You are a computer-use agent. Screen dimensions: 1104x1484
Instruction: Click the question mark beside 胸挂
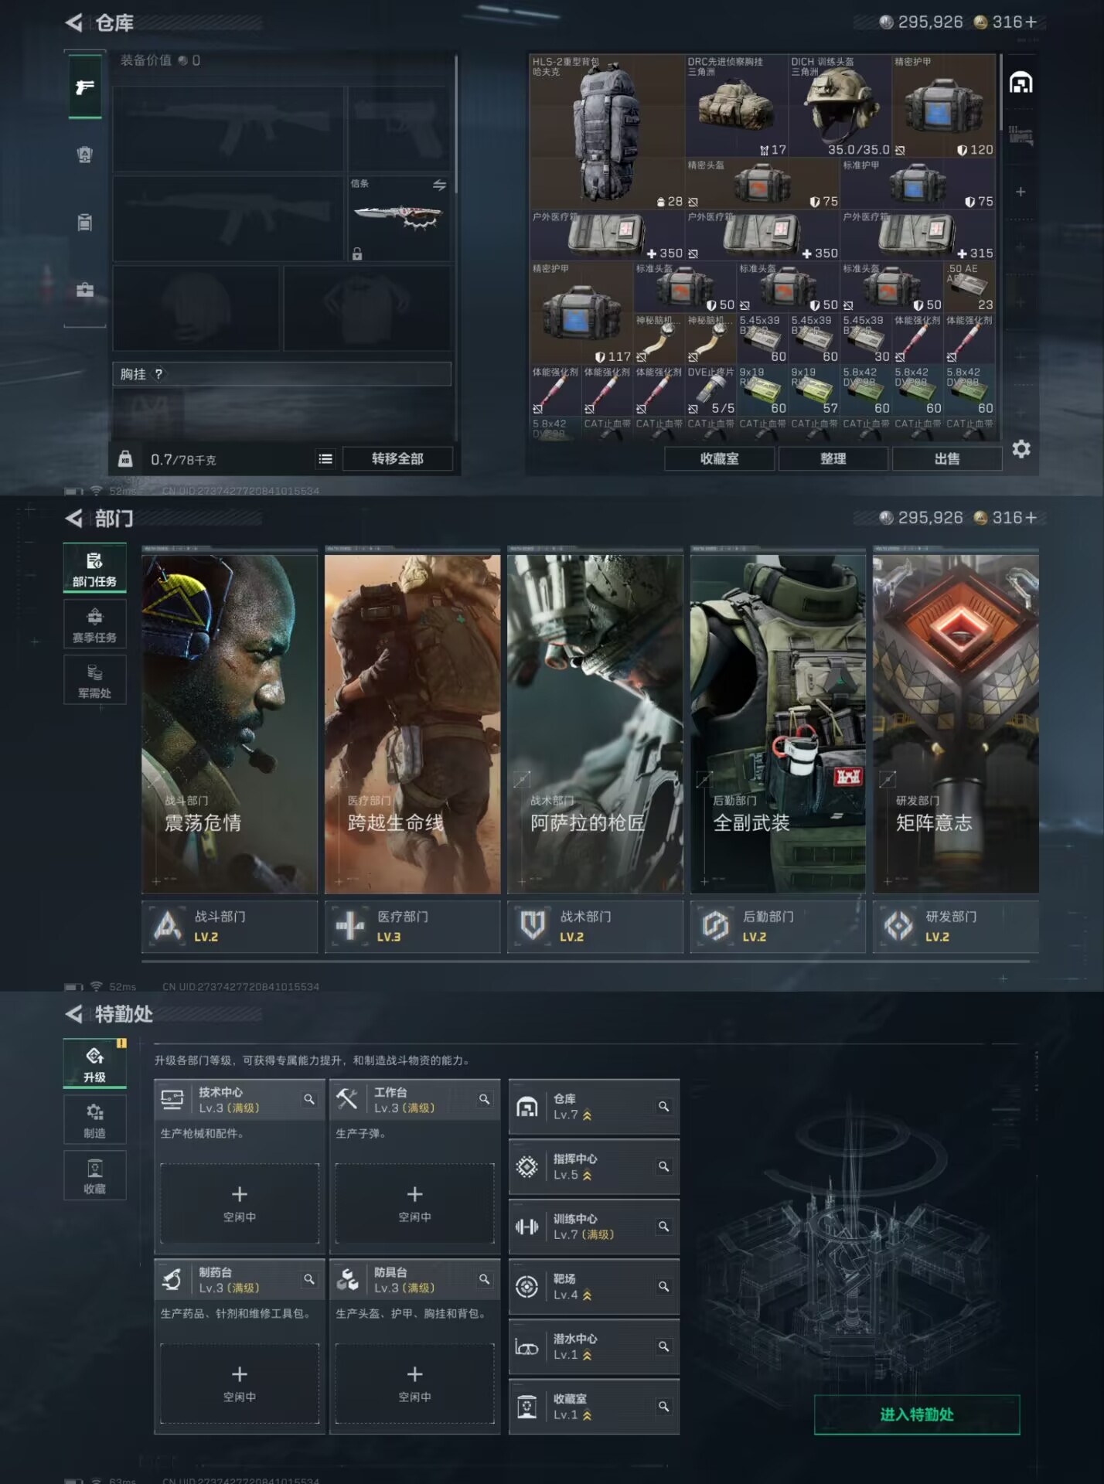[x=158, y=374]
